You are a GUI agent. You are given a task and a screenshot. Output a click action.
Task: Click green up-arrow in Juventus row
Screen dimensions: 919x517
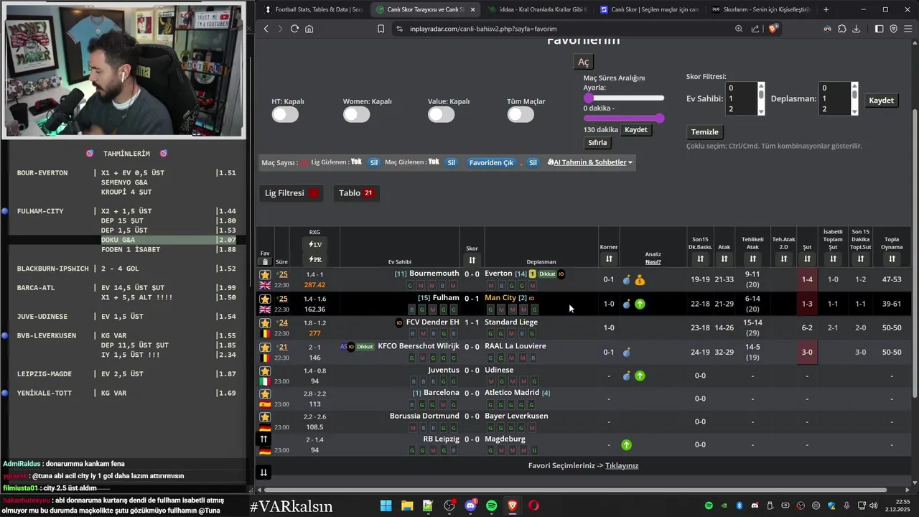click(640, 376)
